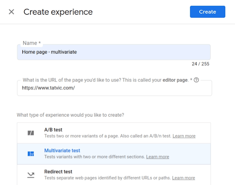Open Learn more for A/B test

[x=184, y=136]
